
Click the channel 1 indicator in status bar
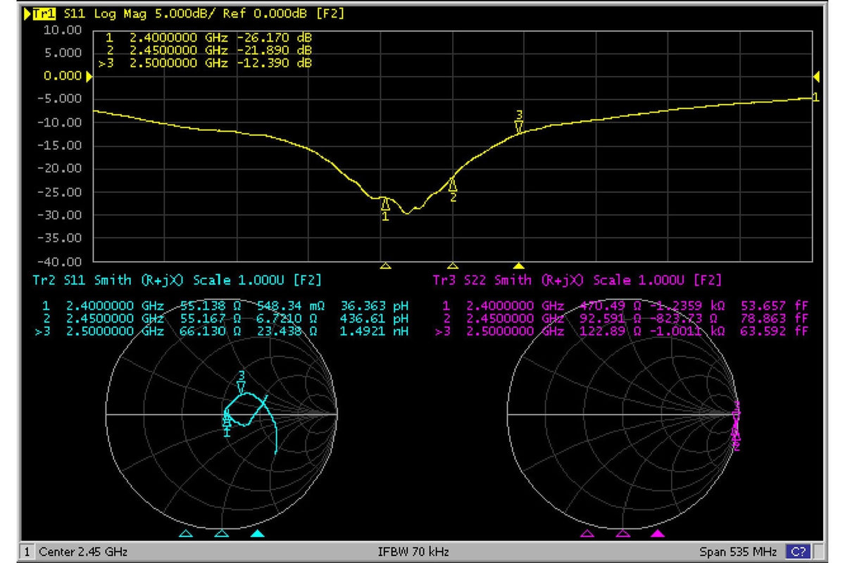(27, 551)
